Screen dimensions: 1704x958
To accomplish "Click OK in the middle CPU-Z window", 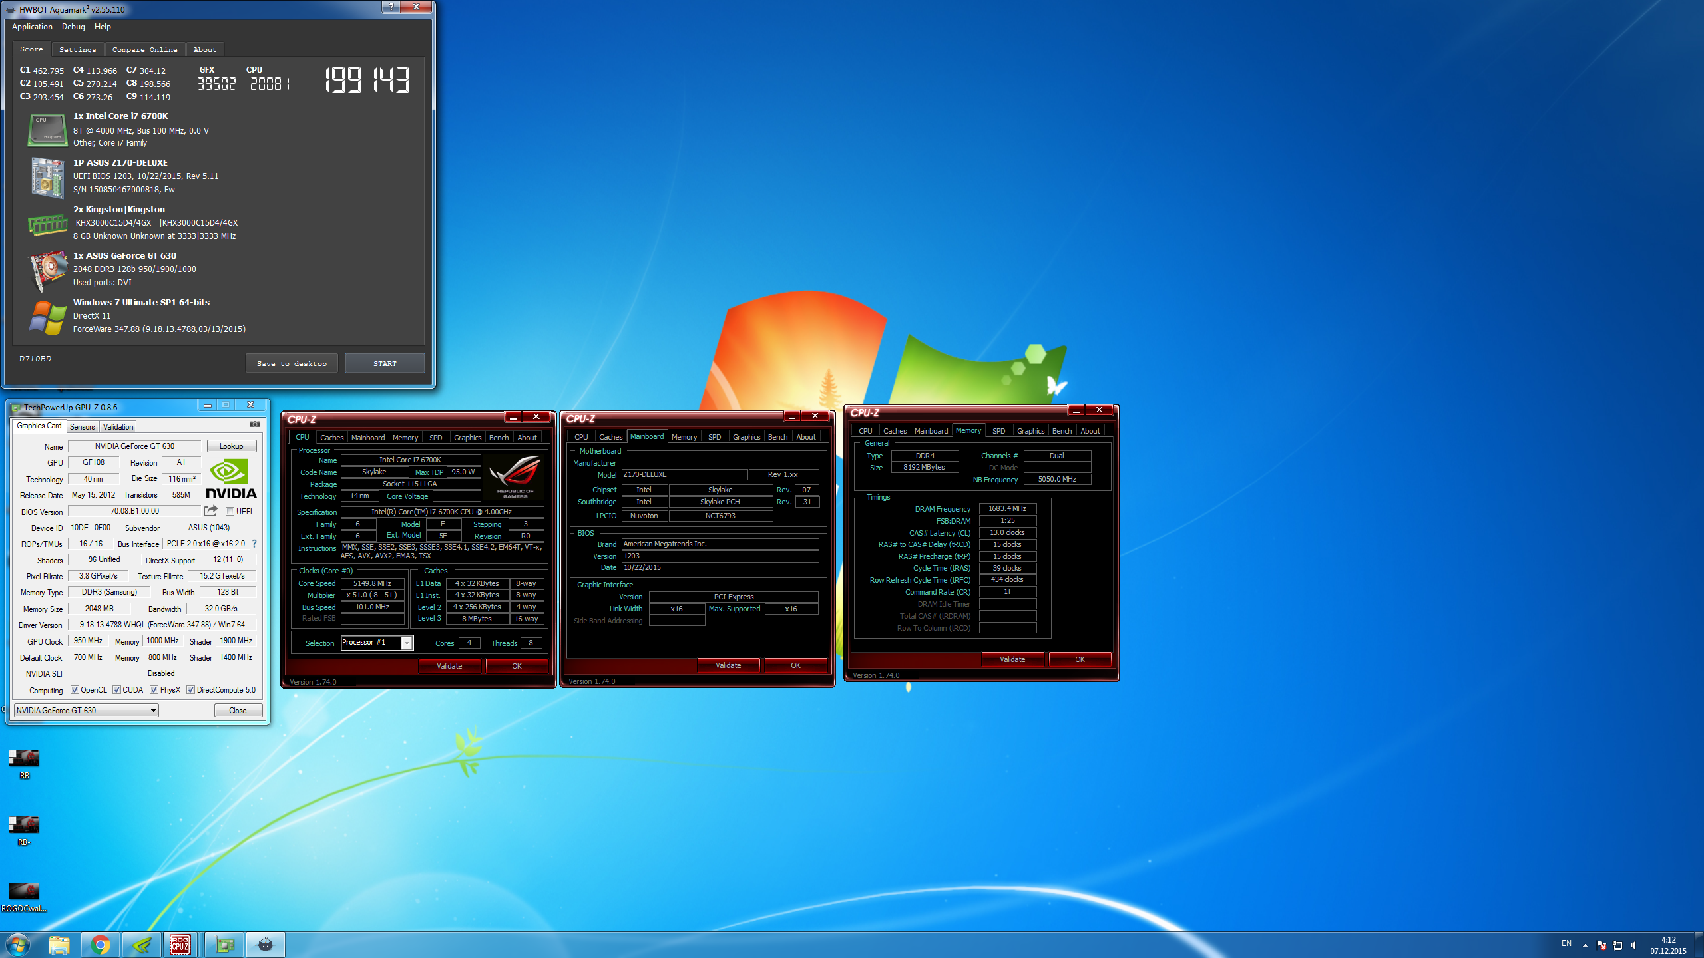I will point(795,665).
